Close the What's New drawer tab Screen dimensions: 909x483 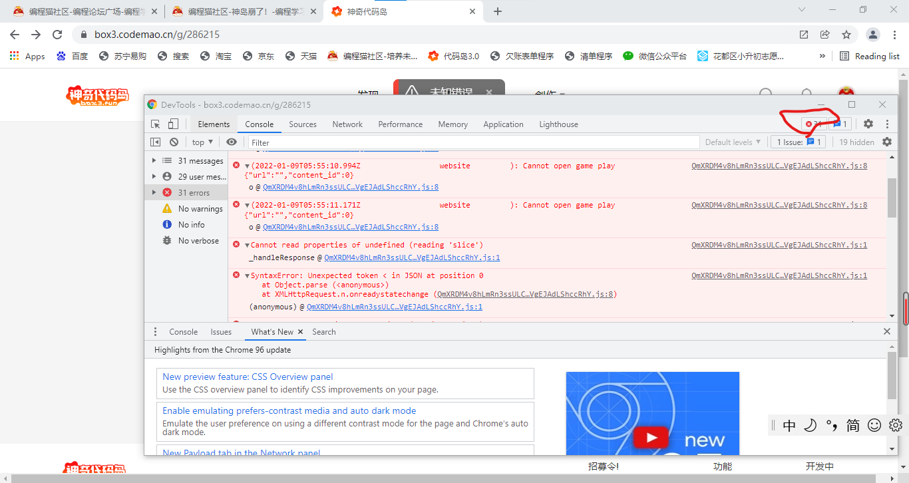point(300,331)
